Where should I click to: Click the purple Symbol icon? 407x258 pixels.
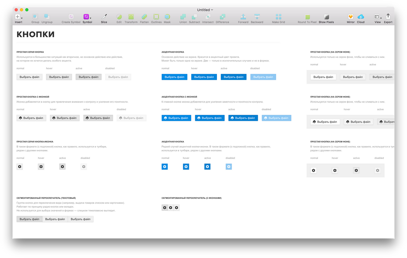(86, 17)
